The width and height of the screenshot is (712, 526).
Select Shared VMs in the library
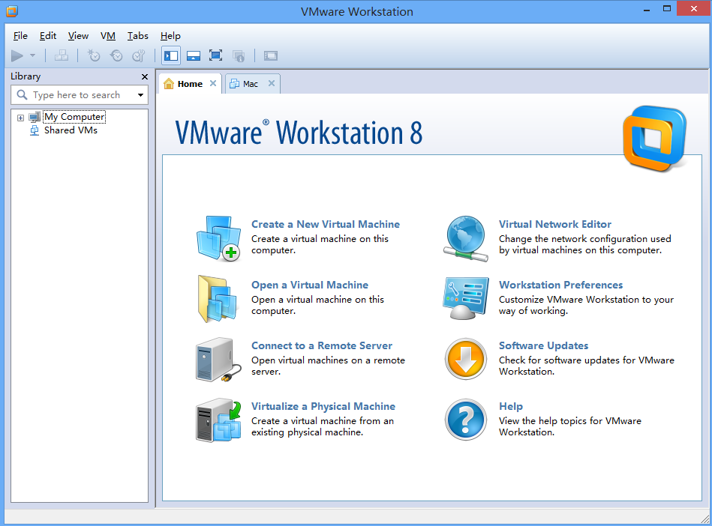coord(71,130)
